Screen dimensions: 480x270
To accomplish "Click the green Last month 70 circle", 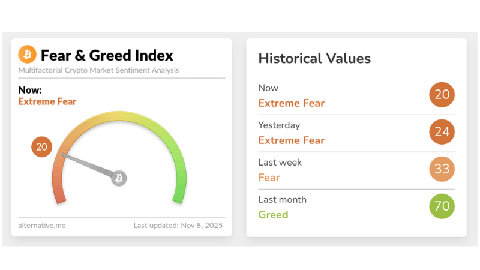I will tap(442, 206).
